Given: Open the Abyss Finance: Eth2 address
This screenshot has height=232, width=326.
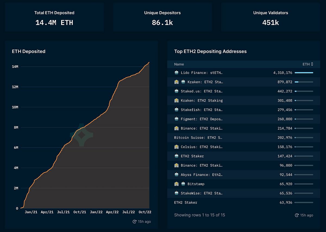Looking at the screenshot, I should tap(202, 175).
